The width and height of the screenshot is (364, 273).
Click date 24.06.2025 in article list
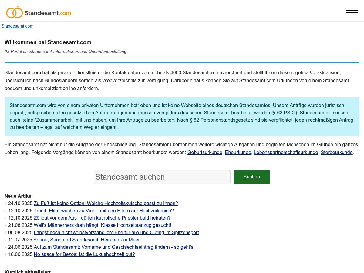tap(20, 247)
